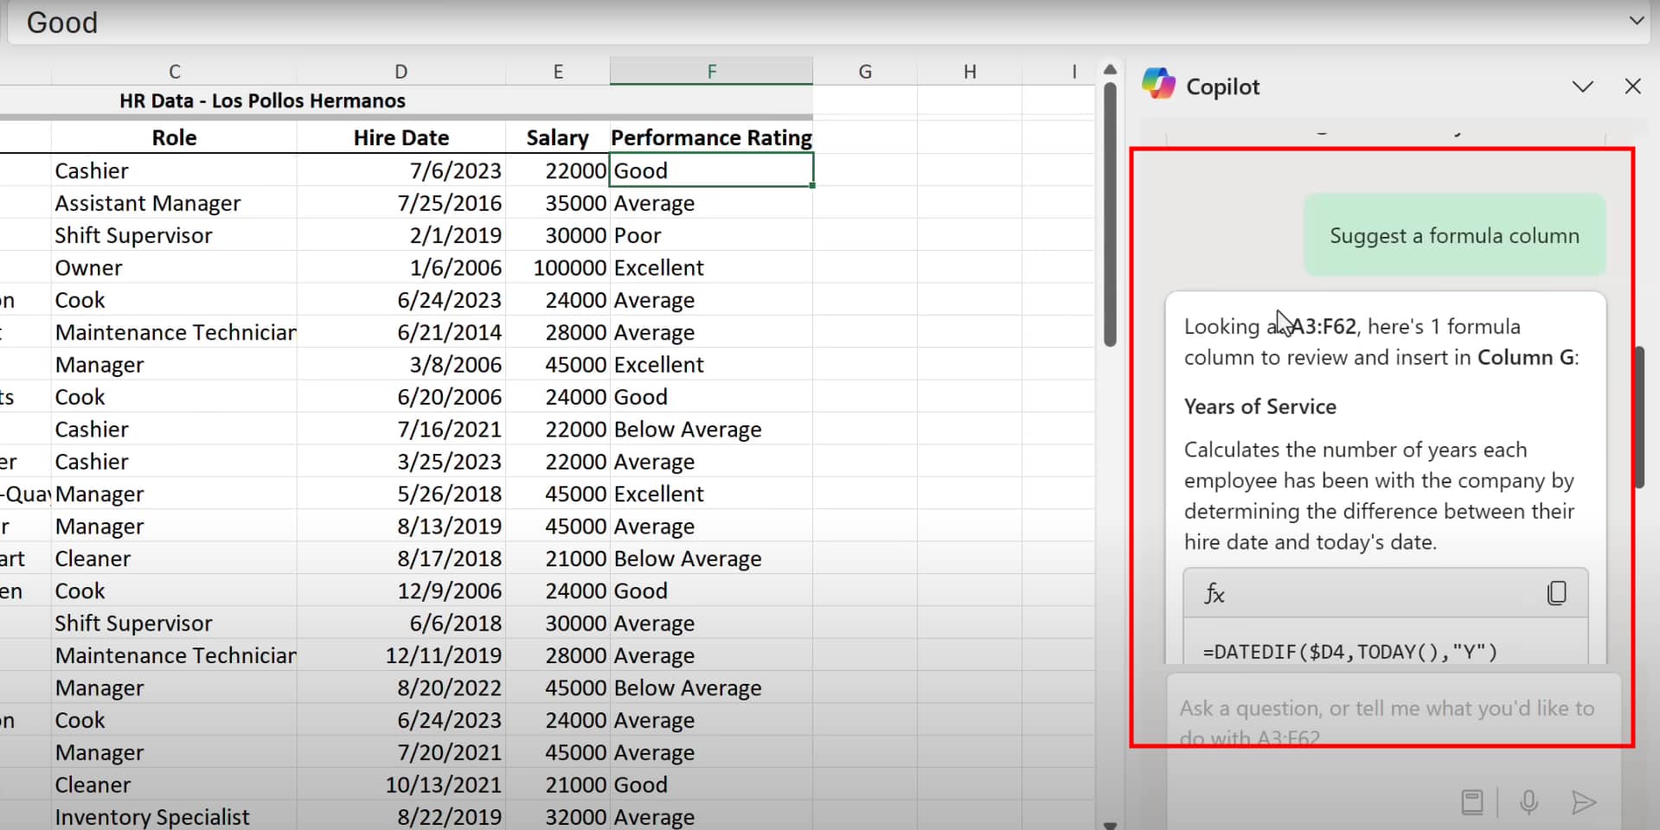Click the HR Data - Los Pollos Hermanos title
1660x830 pixels.
[x=262, y=100]
